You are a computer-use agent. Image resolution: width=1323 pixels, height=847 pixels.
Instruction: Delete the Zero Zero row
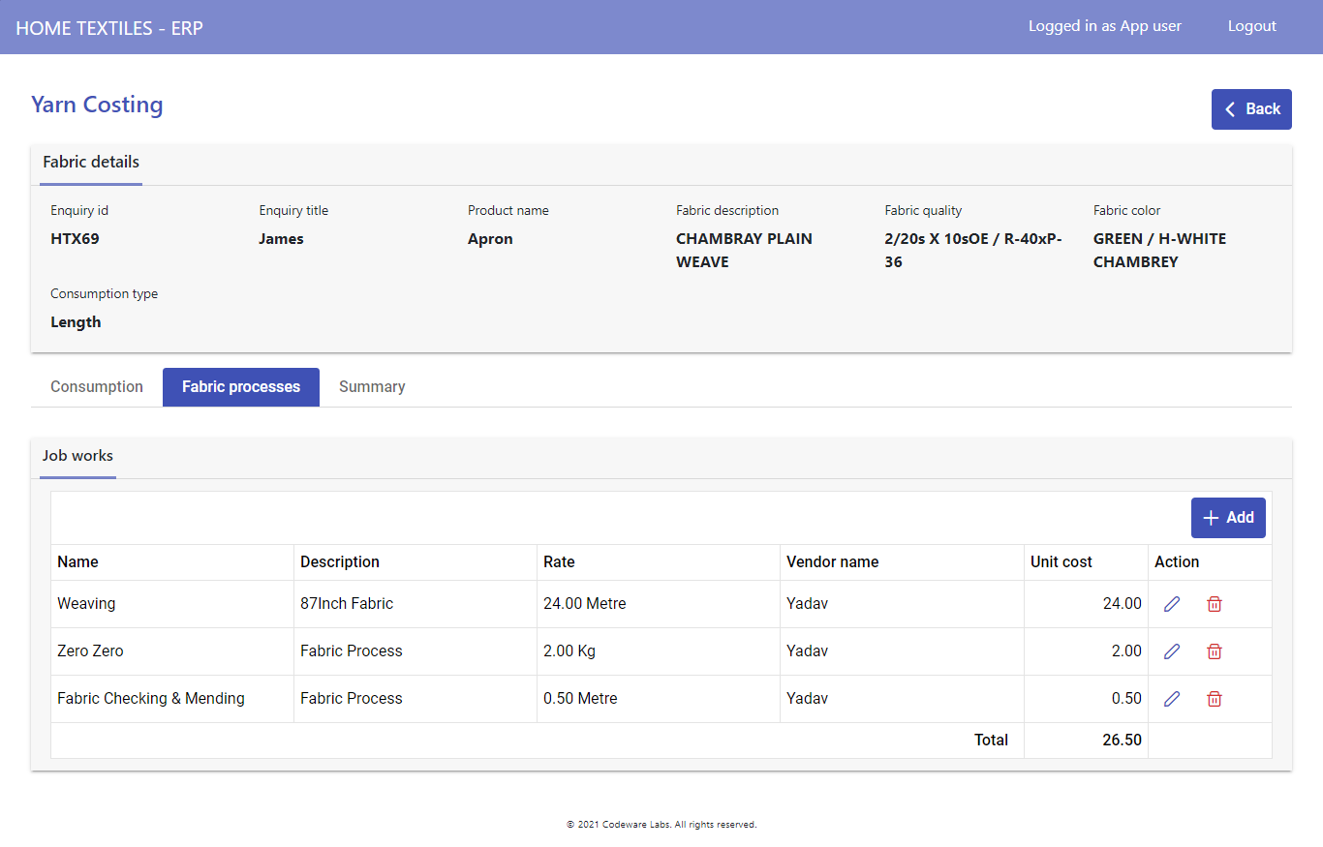pyautogui.click(x=1215, y=651)
